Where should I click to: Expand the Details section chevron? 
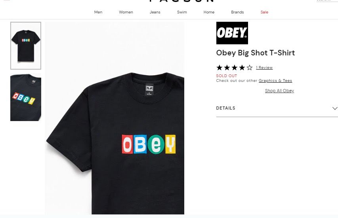coord(335,108)
